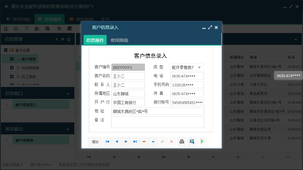Image resolution: width=303 pixels, height=170 pixels.
Task: Jump to the last record with navigation icon
Action: [x=135, y=141]
